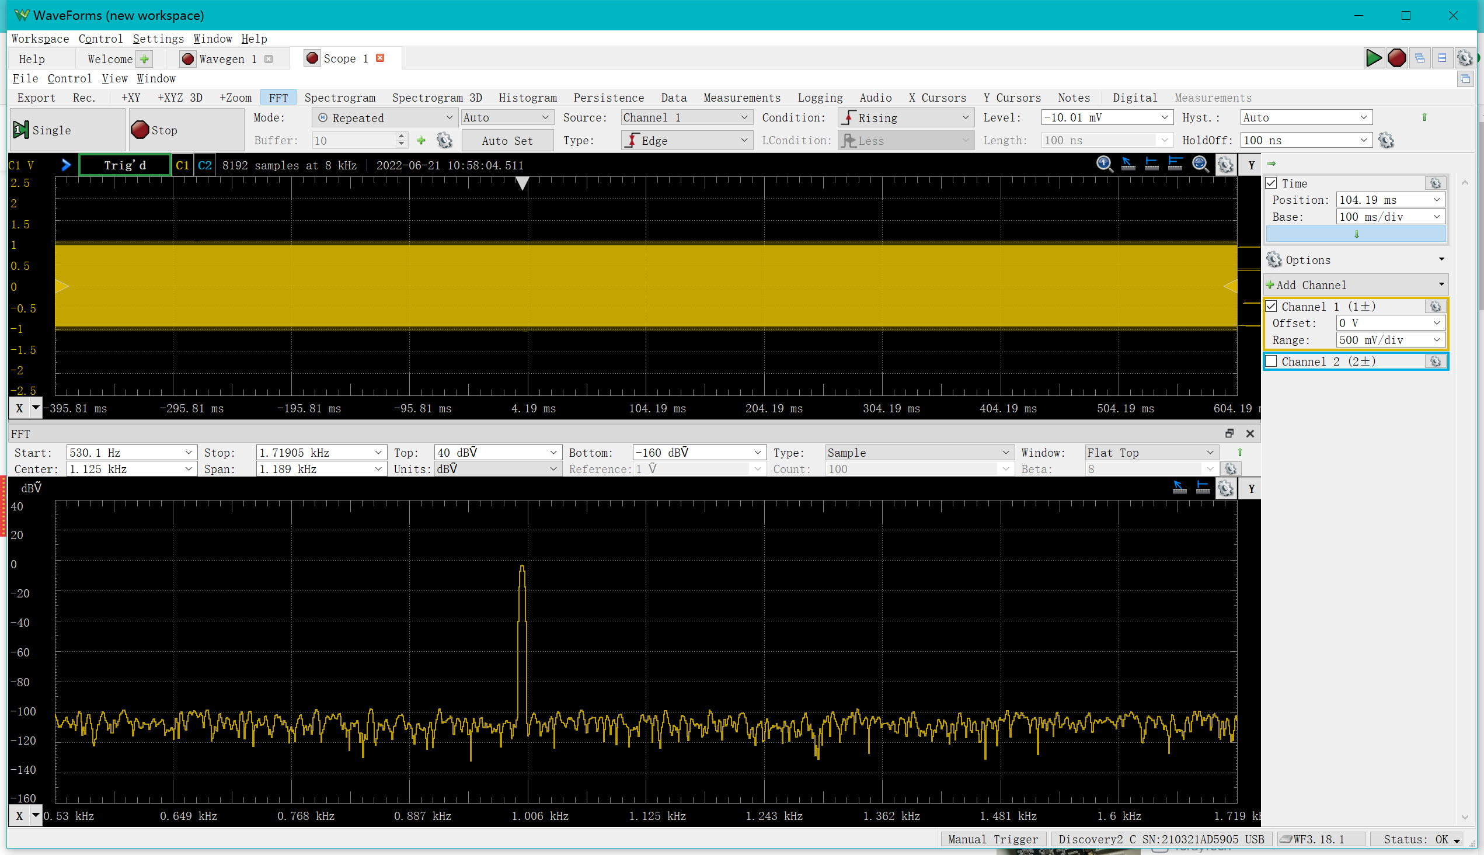Image resolution: width=1484 pixels, height=855 pixels.
Task: Expand the trigger Condition Rising dropdown
Action: [906, 117]
